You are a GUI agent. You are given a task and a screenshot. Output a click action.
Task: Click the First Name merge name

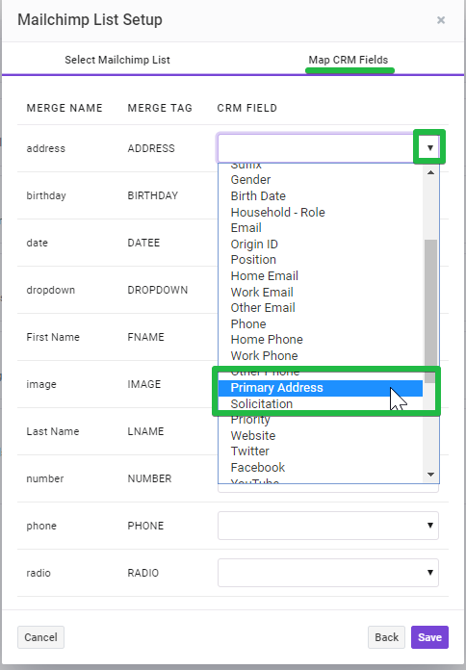click(53, 337)
